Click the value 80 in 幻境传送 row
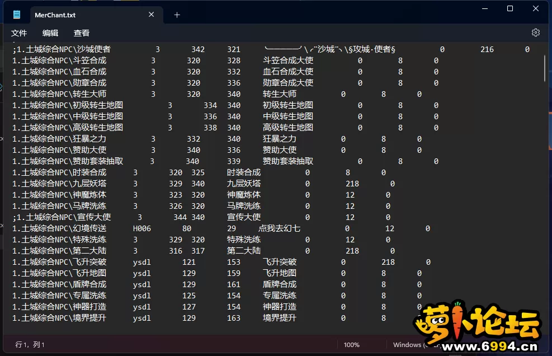Screen dimensions: 552x356 coord(187,229)
